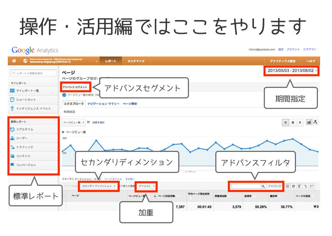Image resolution: width=332 pixels, height=236 pixels.
Task: Click the ユーザー people icon
Action: (x=12, y=138)
